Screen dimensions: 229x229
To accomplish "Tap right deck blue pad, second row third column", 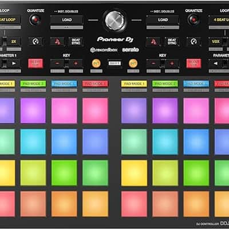I will pyautogui.click(x=196, y=142).
